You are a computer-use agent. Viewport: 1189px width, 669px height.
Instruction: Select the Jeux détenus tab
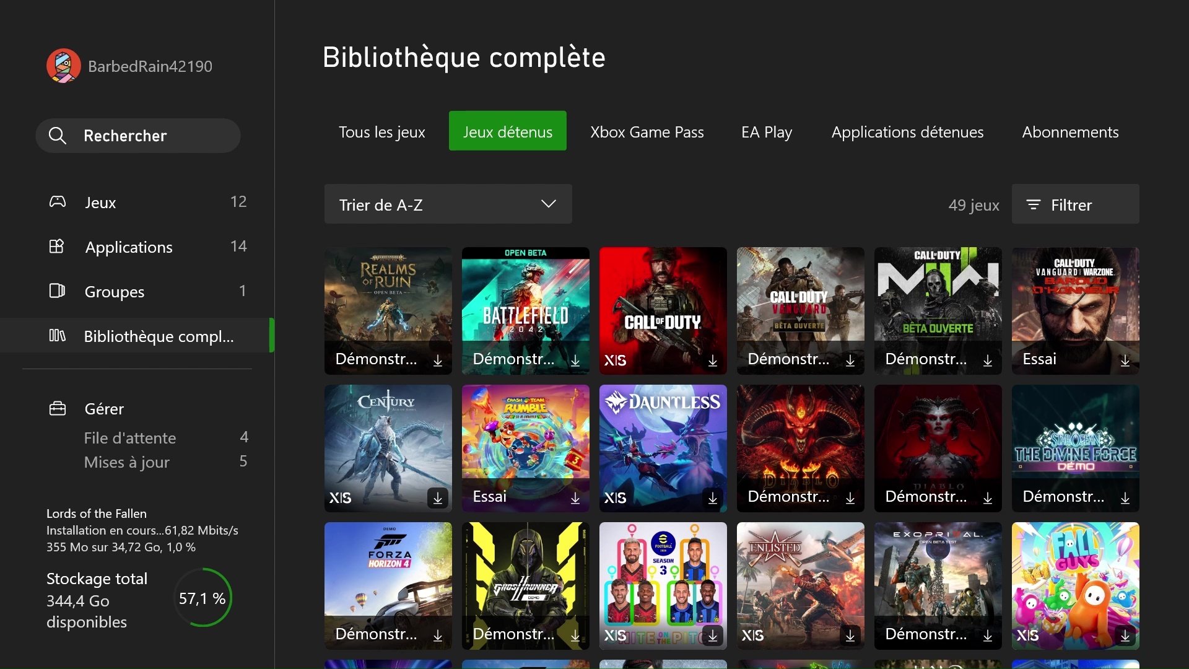507,131
